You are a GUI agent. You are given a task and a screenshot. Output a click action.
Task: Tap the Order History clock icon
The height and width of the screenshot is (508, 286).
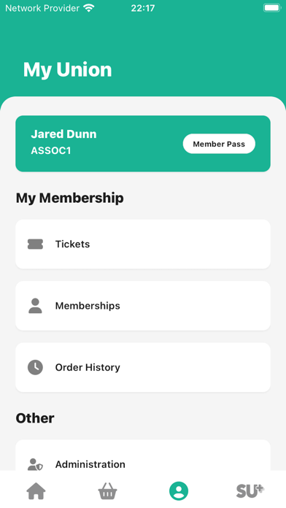pyautogui.click(x=35, y=367)
